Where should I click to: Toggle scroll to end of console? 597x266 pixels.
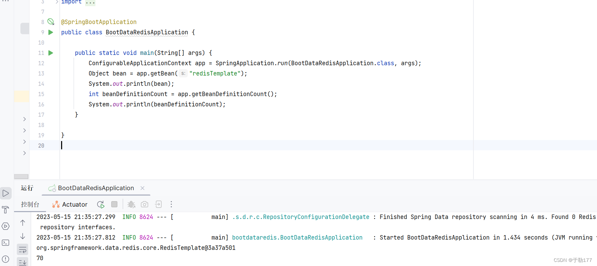click(x=23, y=262)
